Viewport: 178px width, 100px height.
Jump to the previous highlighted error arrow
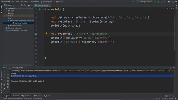(171, 9)
